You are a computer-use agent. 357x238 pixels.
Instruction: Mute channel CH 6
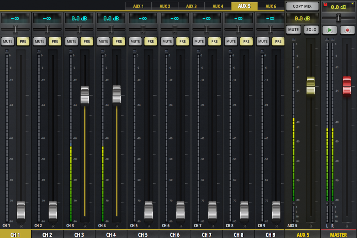[167, 41]
